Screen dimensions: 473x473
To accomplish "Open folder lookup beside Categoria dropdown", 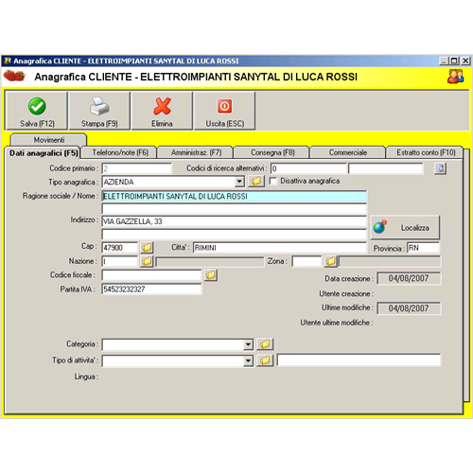I will click(x=265, y=344).
